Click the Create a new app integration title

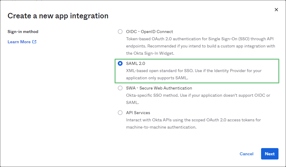[58, 16]
